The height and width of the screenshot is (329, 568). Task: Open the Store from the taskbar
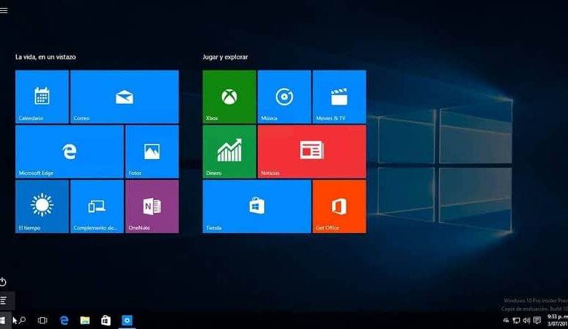(106, 320)
